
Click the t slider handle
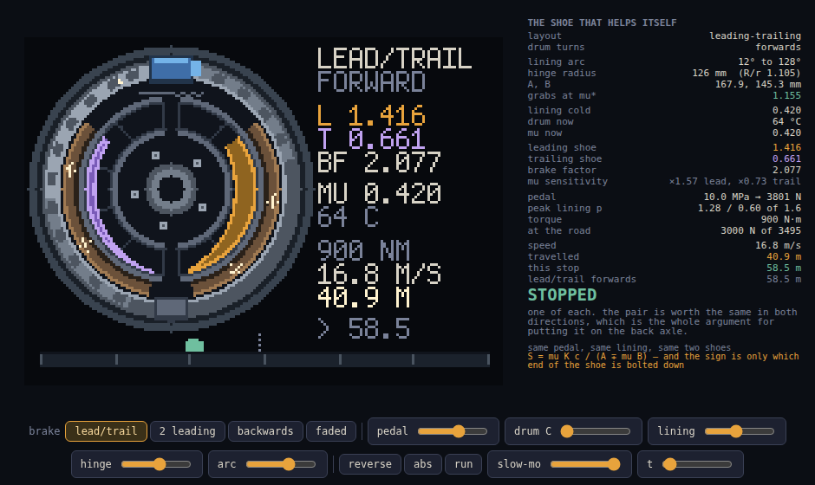tap(670, 463)
